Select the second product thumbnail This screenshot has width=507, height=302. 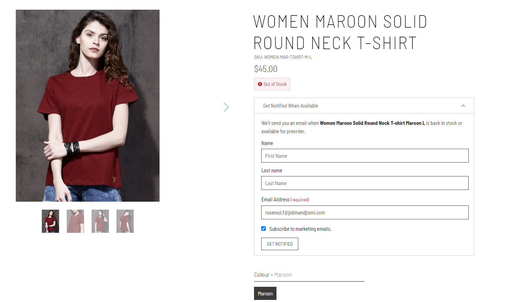click(75, 221)
